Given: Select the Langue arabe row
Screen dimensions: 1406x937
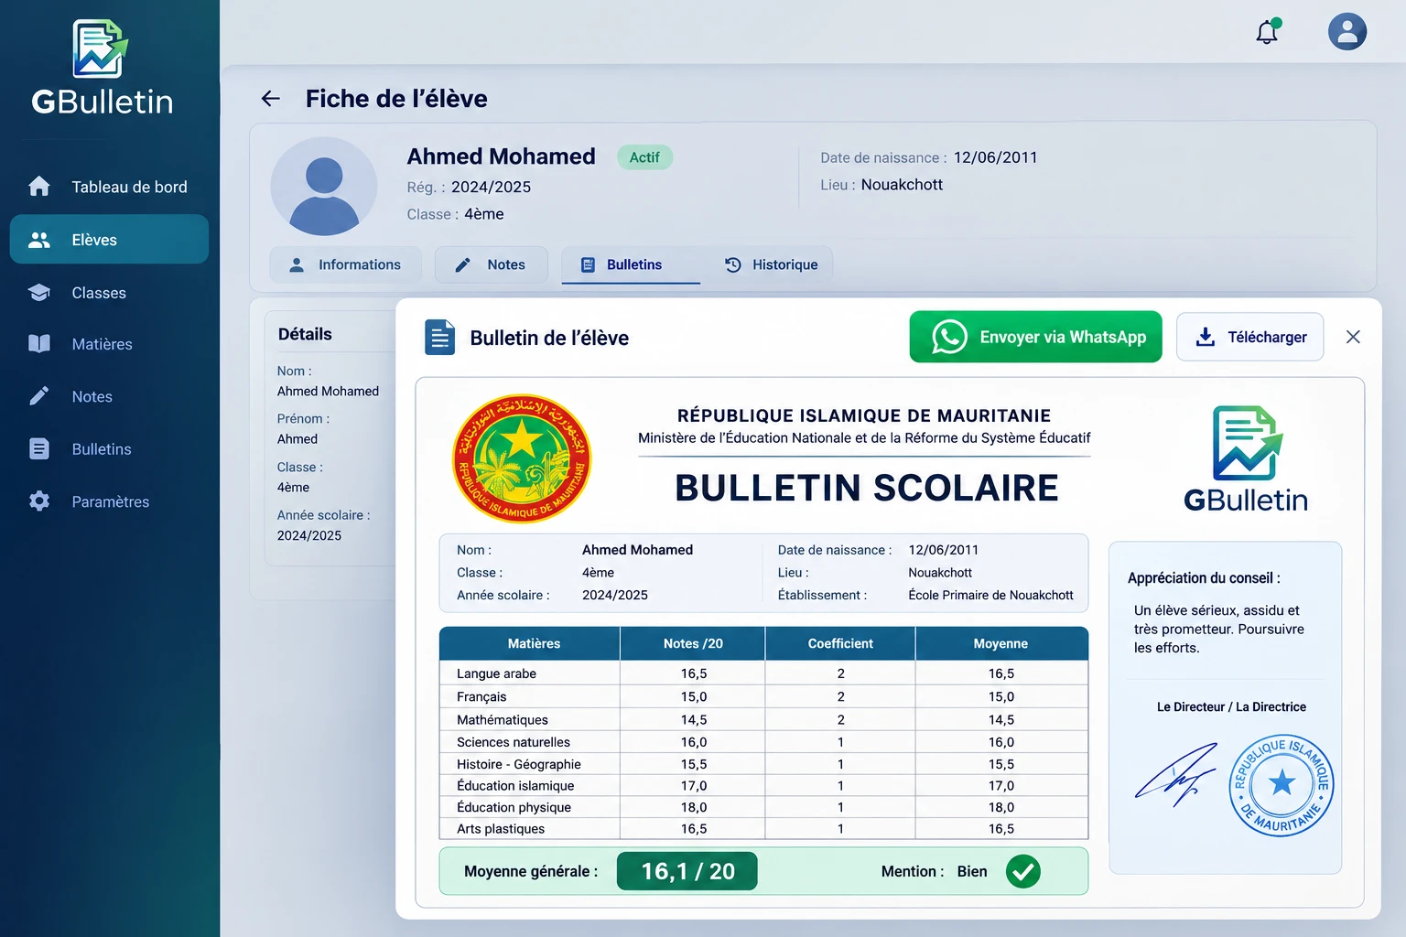Looking at the screenshot, I should click(763, 673).
